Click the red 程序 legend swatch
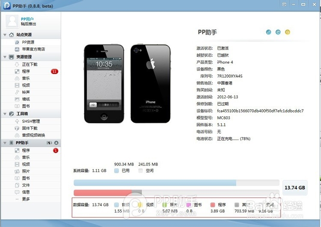The width and height of the screenshot is (321, 227). pos(213,205)
